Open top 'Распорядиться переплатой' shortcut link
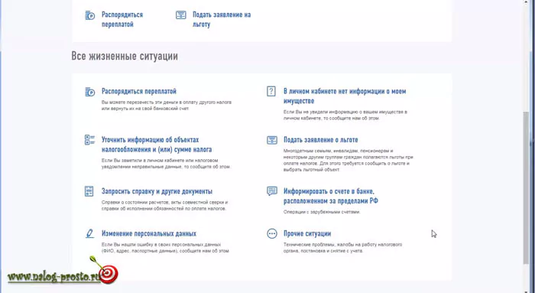This screenshot has width=535, height=293. (122, 19)
